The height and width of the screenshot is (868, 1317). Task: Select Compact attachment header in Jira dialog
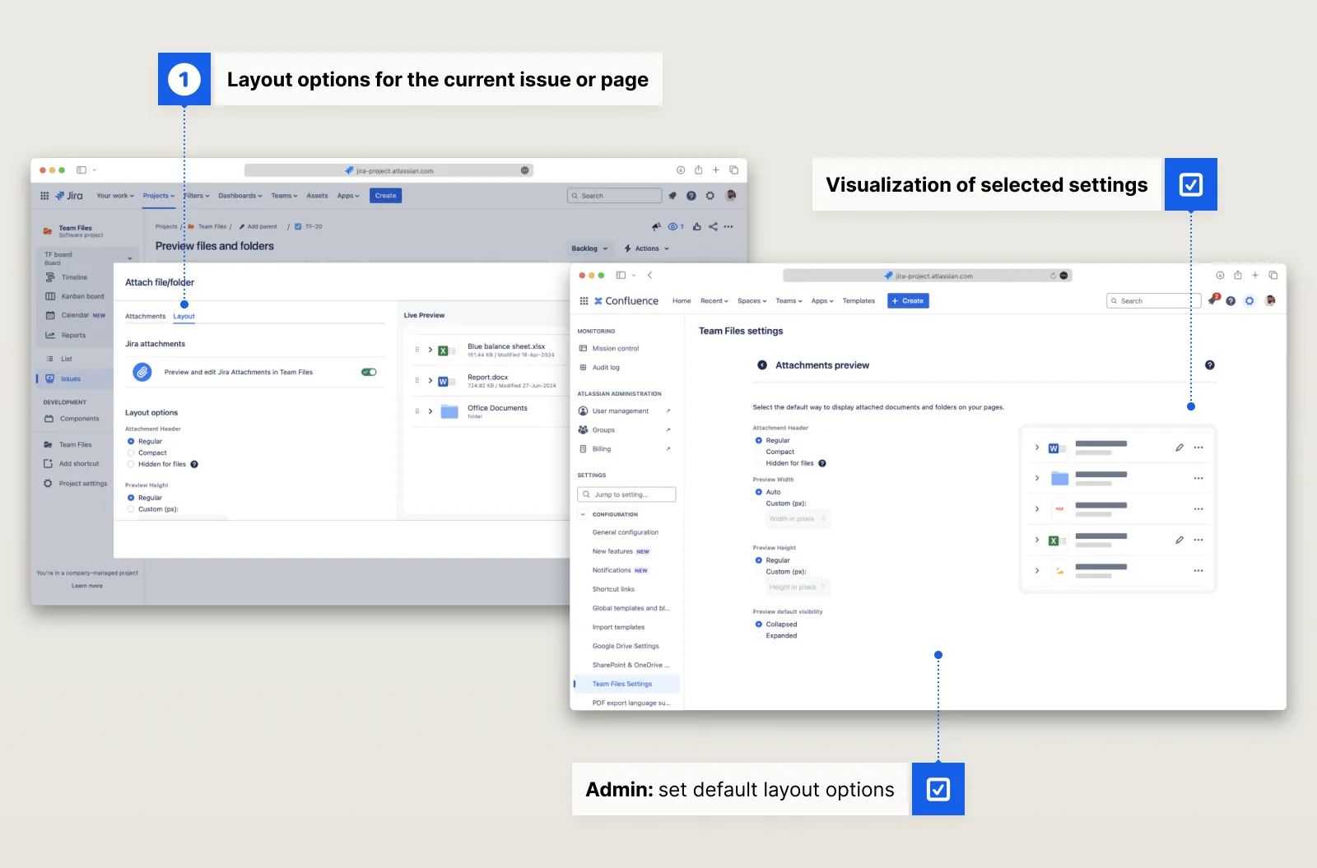point(131,453)
